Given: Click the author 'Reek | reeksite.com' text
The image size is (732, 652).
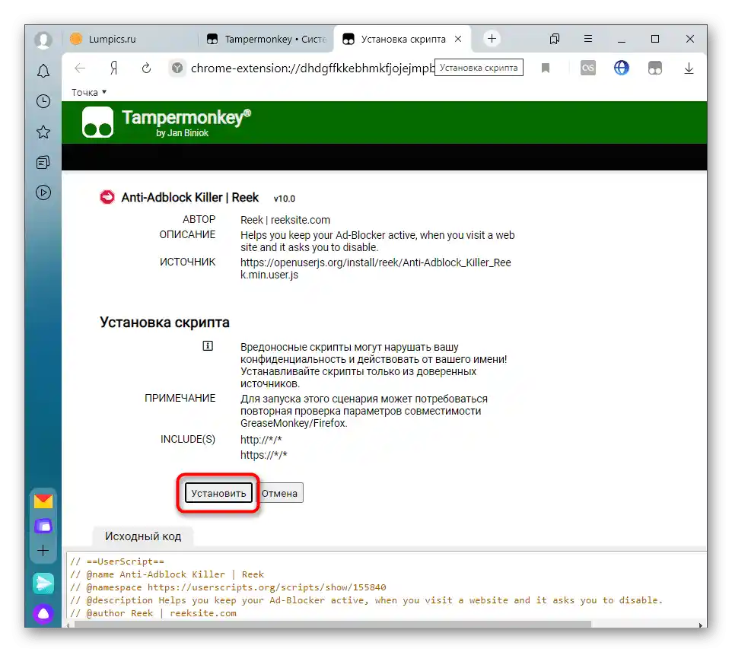Looking at the screenshot, I should tap(285, 220).
